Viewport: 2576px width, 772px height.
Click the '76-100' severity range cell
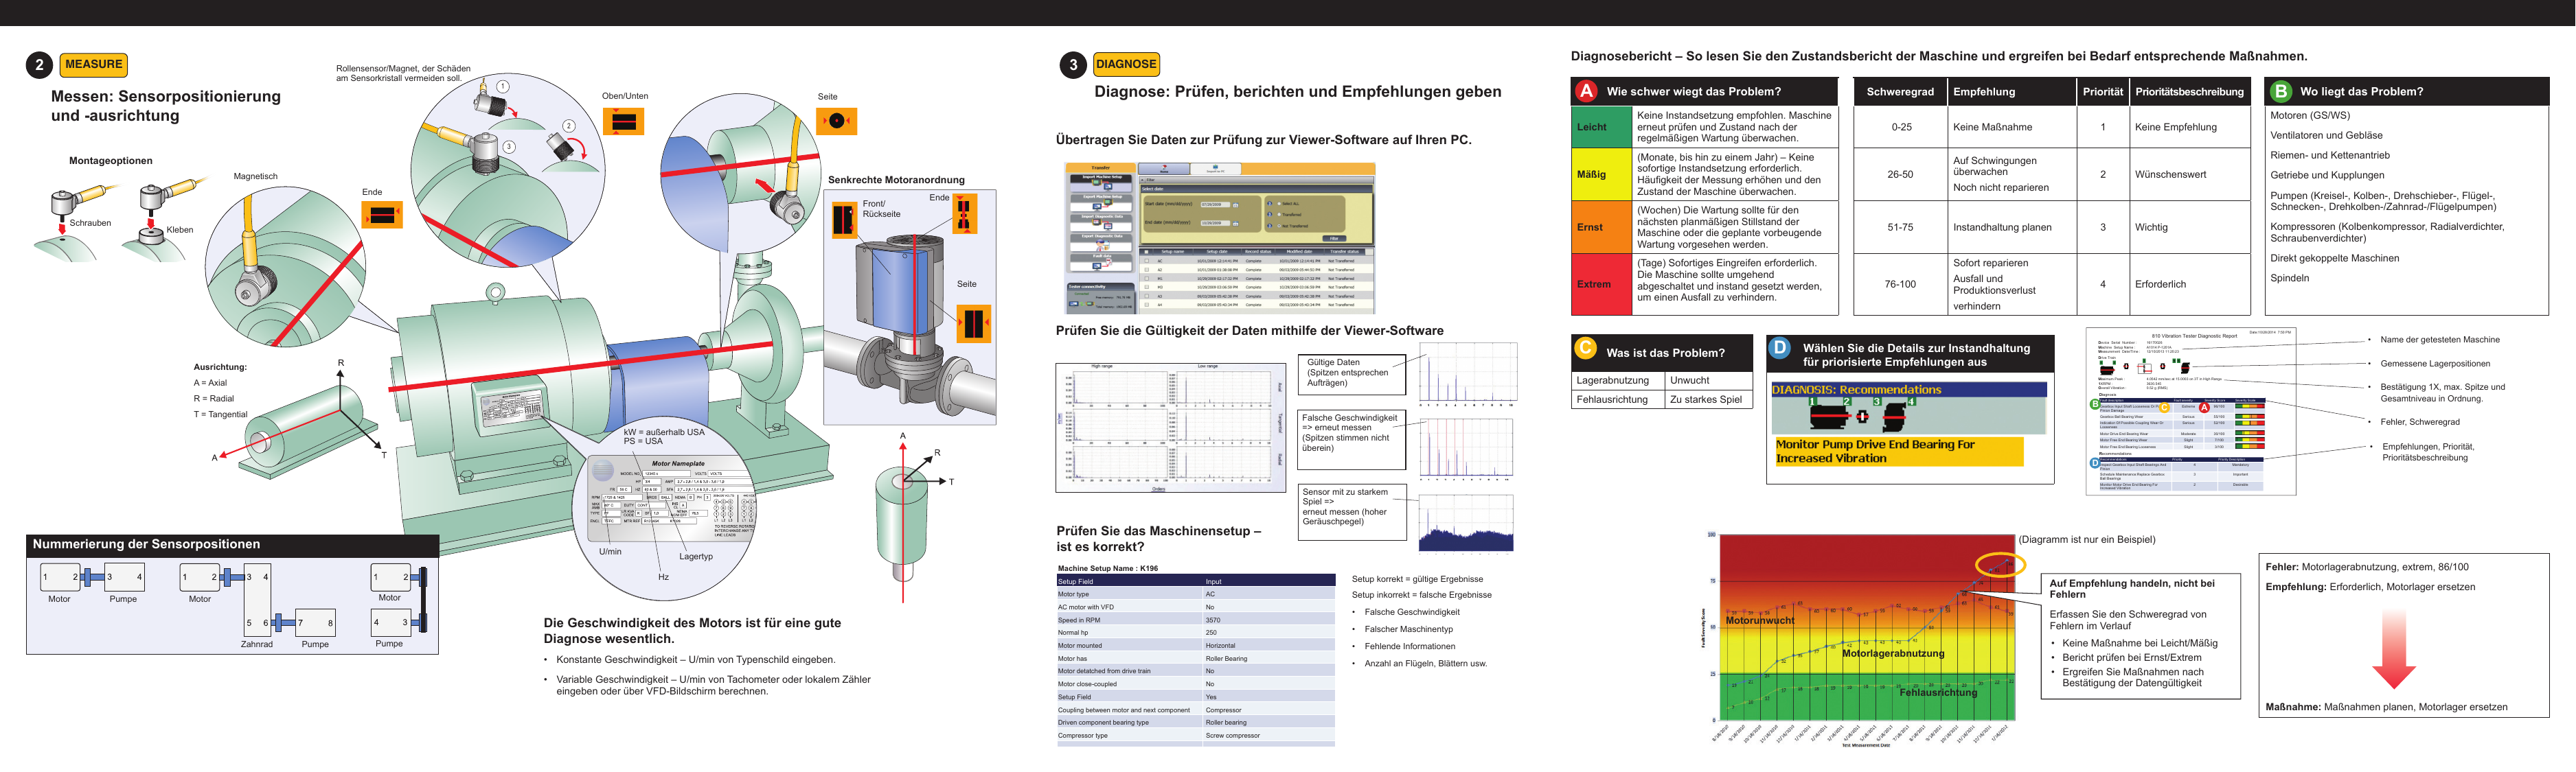click(x=1900, y=285)
